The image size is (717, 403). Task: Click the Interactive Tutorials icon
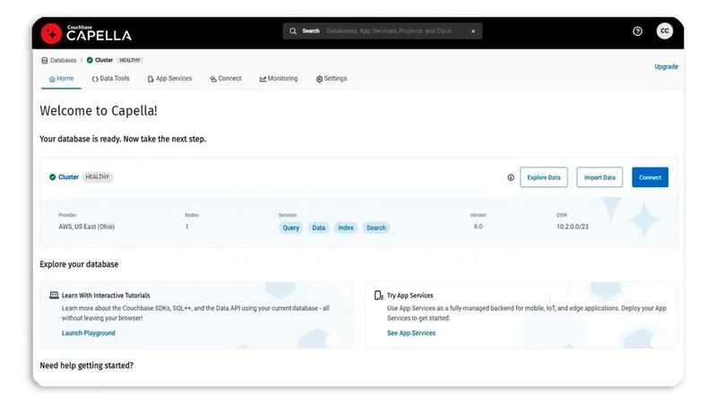pos(54,296)
